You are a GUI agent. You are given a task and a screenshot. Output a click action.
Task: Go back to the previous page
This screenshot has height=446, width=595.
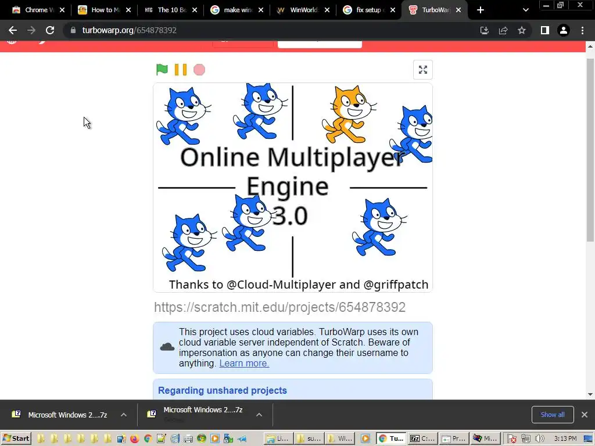(x=13, y=30)
